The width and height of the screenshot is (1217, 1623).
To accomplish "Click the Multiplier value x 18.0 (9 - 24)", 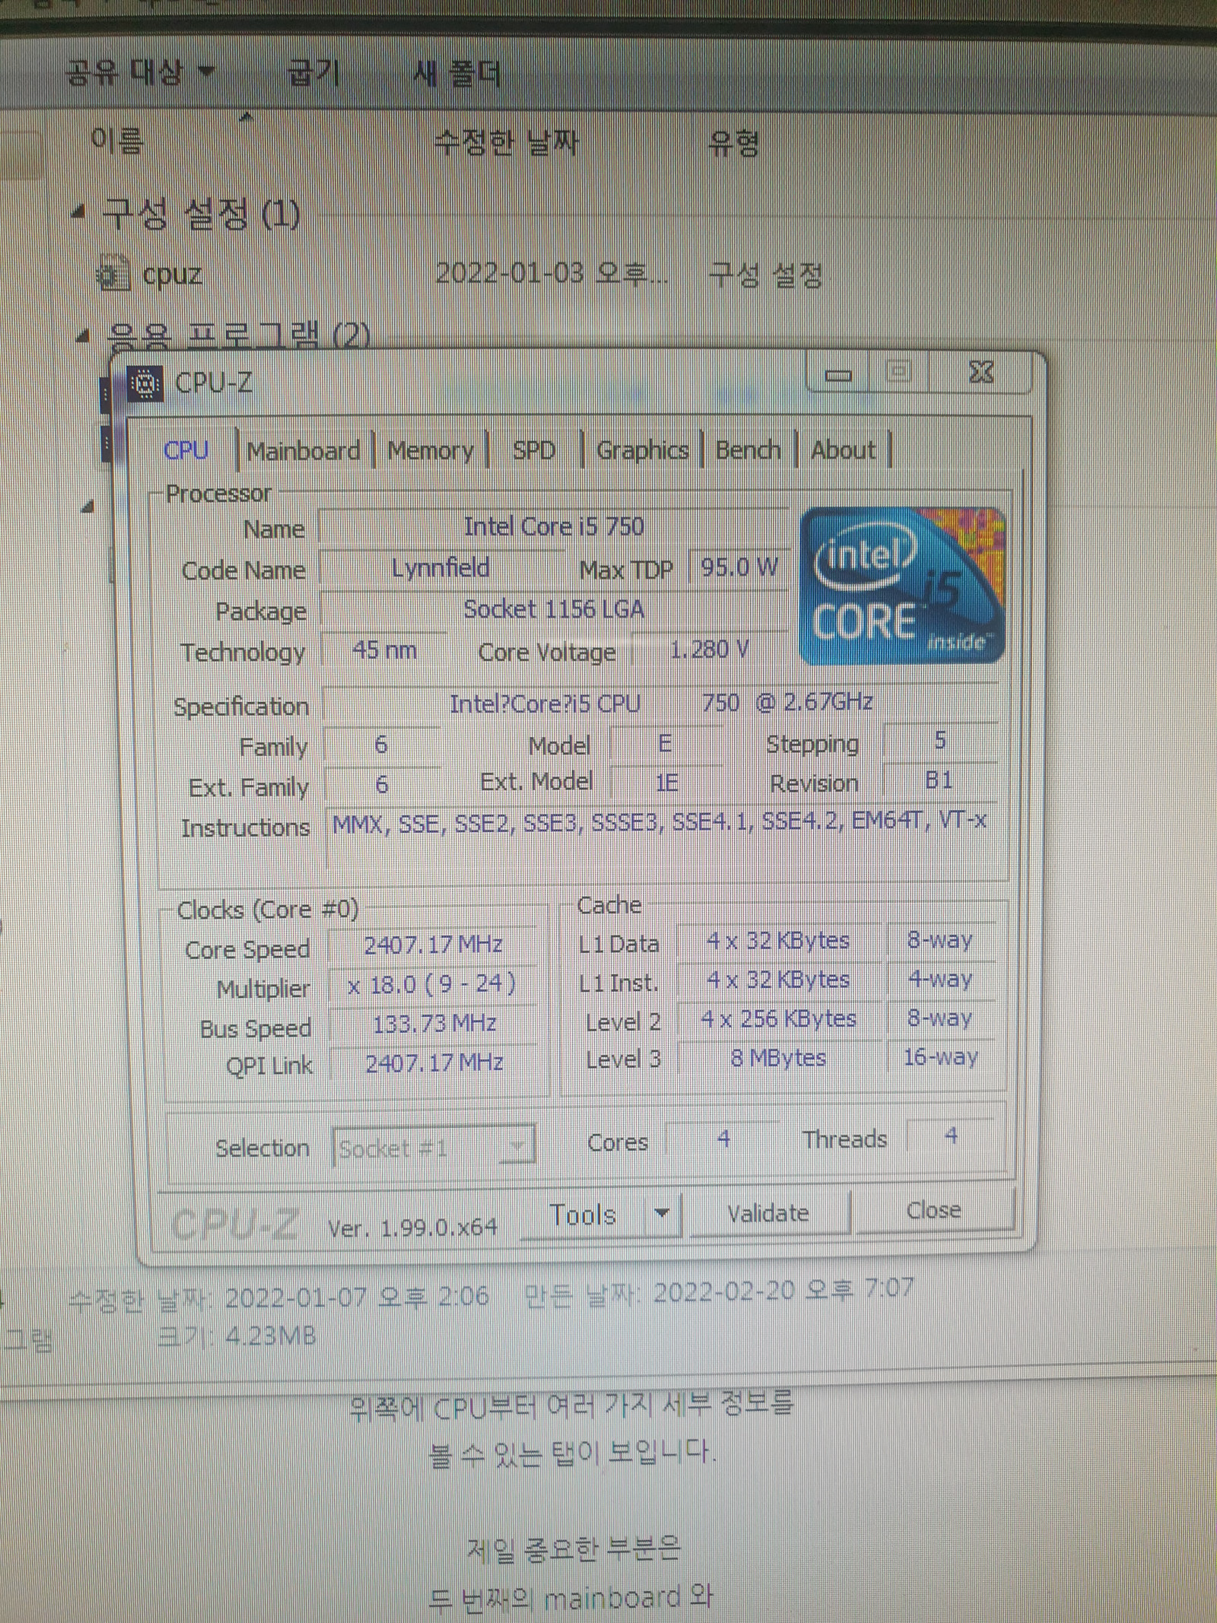I will pyautogui.click(x=431, y=985).
